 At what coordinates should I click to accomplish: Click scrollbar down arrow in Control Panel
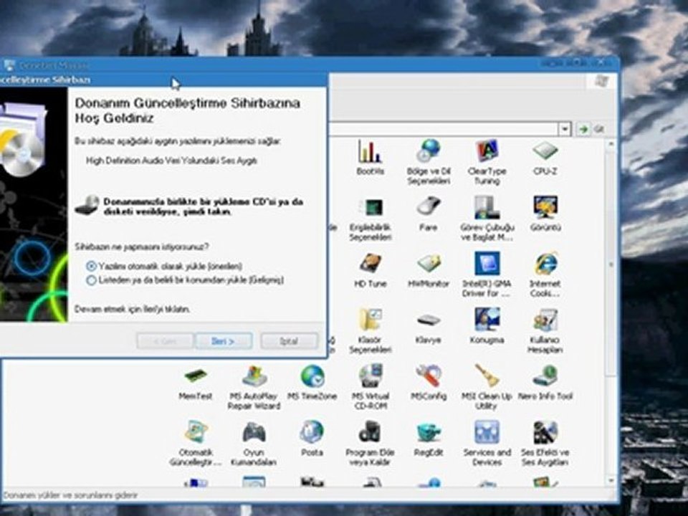(x=611, y=480)
